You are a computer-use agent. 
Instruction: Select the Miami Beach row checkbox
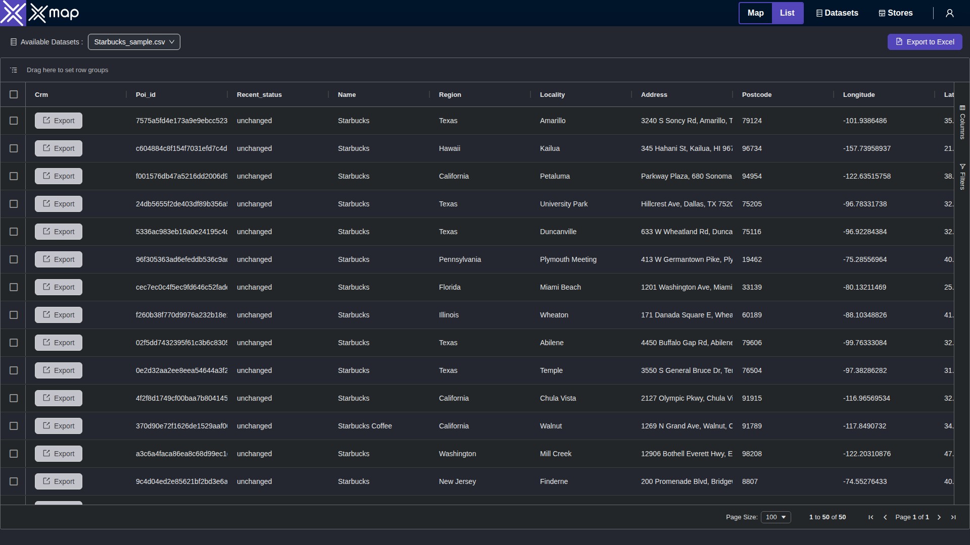click(14, 287)
